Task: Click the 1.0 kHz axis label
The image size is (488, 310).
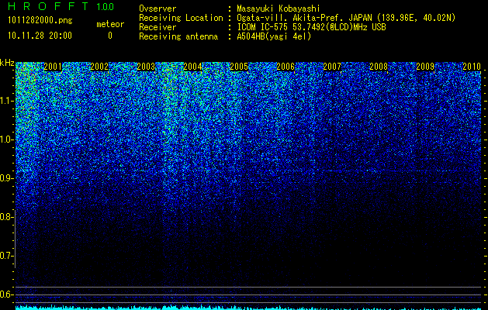Action: click(5, 139)
